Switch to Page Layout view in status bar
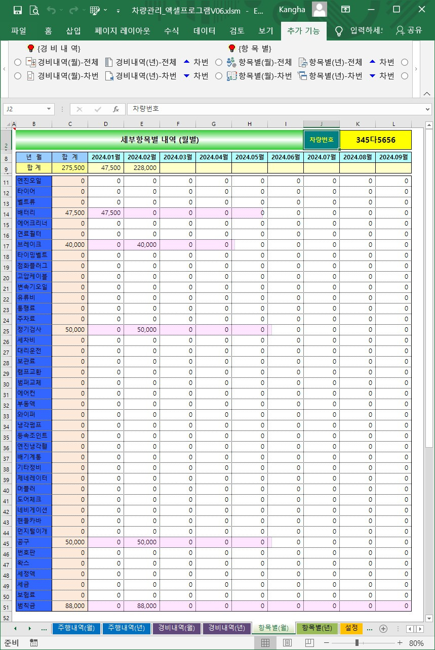The height and width of the screenshot is (650, 435). 288,643
